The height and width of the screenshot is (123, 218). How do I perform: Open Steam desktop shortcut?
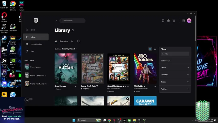pyautogui.click(x=4, y=39)
